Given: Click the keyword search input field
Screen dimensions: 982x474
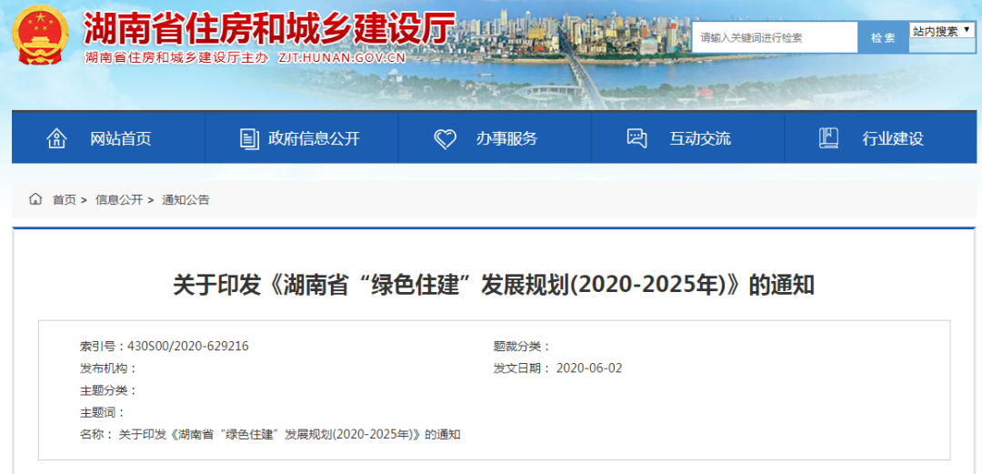Looking at the screenshot, I should (x=775, y=37).
